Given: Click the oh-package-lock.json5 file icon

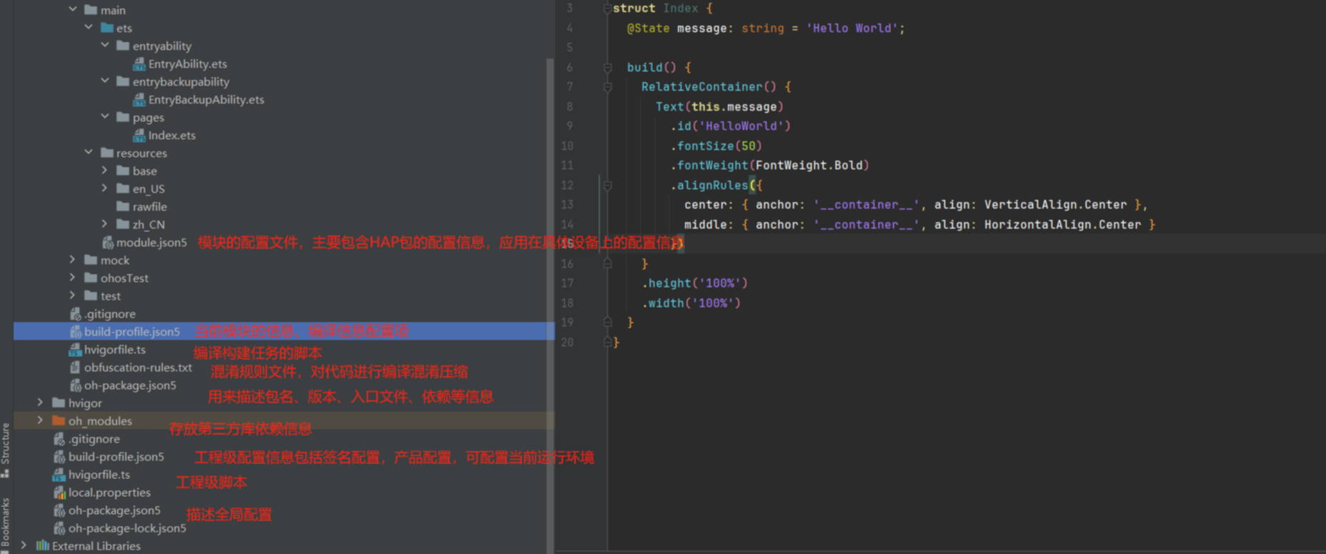Looking at the screenshot, I should coord(59,528).
